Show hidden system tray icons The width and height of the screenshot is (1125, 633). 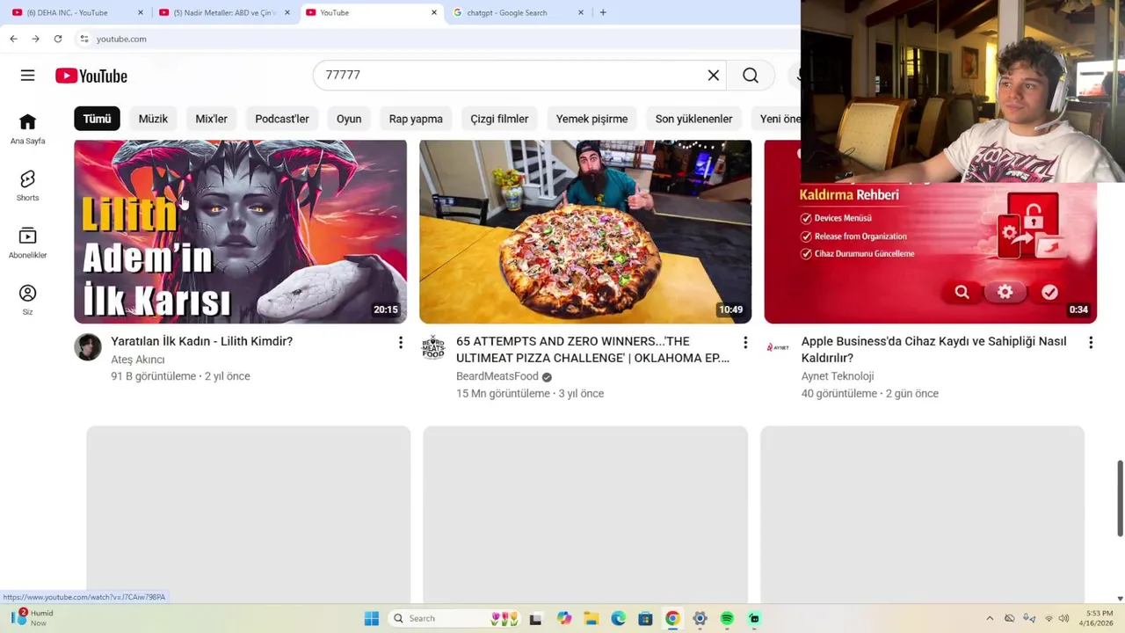pyautogui.click(x=990, y=619)
